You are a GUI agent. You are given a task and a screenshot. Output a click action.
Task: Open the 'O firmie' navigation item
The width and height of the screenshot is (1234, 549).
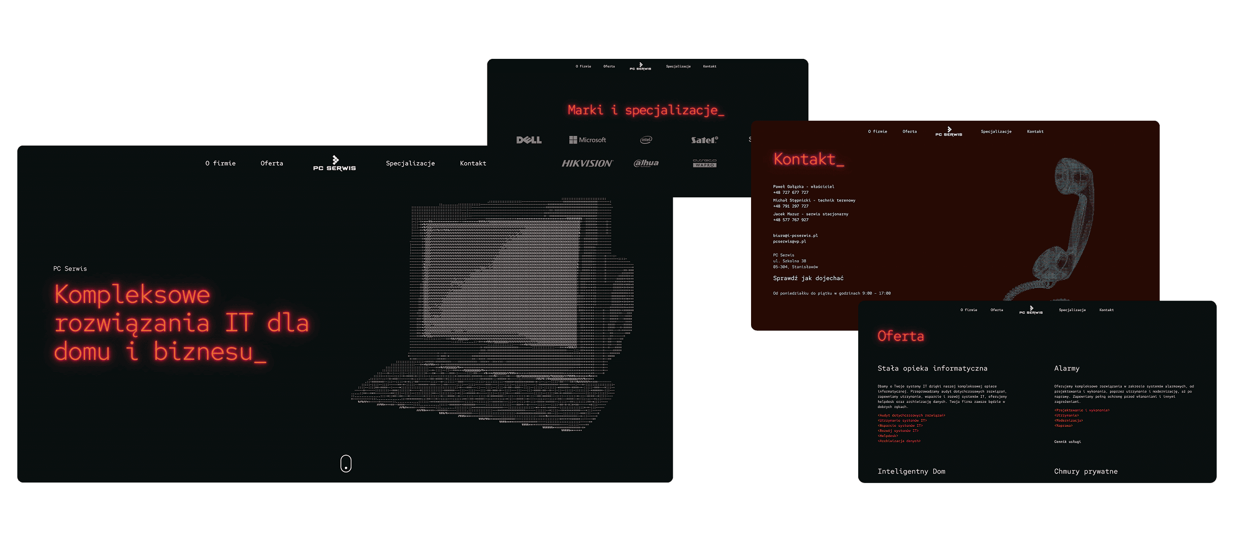(x=221, y=163)
